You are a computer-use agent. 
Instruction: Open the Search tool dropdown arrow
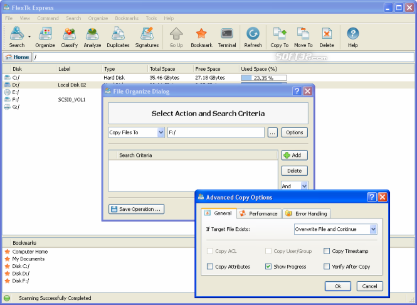click(x=29, y=37)
